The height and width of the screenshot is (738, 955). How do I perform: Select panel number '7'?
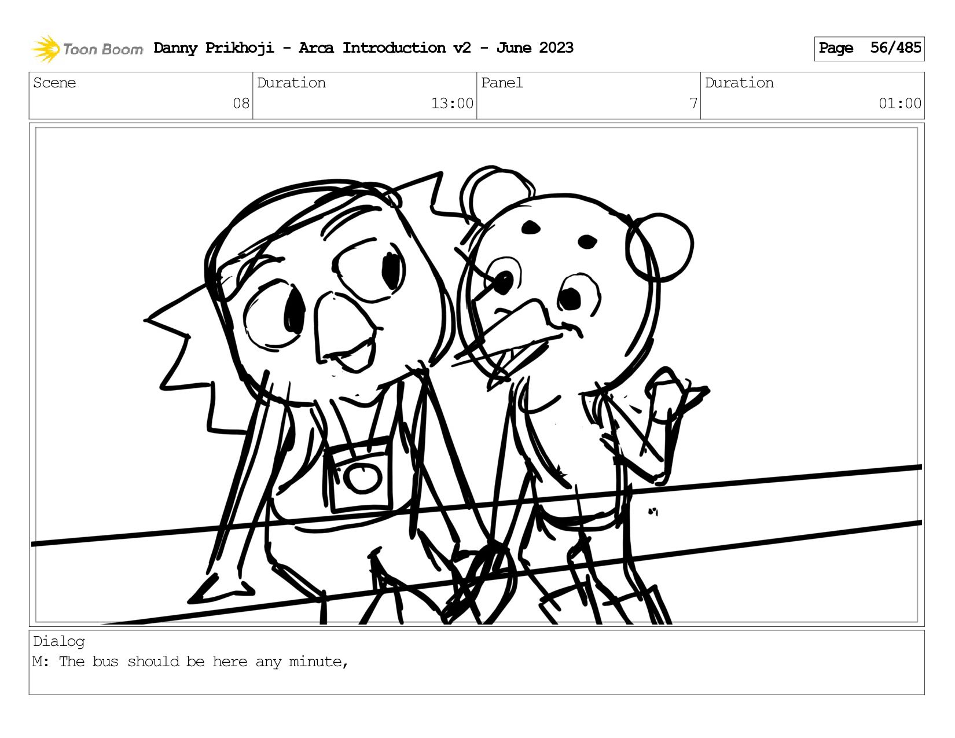tap(693, 104)
